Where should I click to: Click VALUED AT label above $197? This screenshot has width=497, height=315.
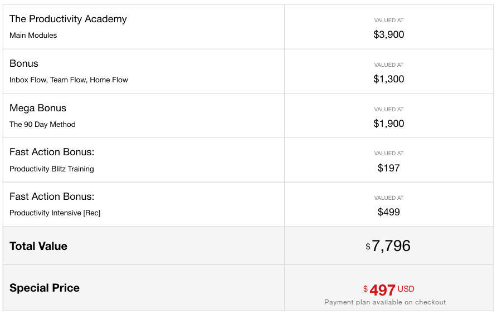[x=388, y=154]
